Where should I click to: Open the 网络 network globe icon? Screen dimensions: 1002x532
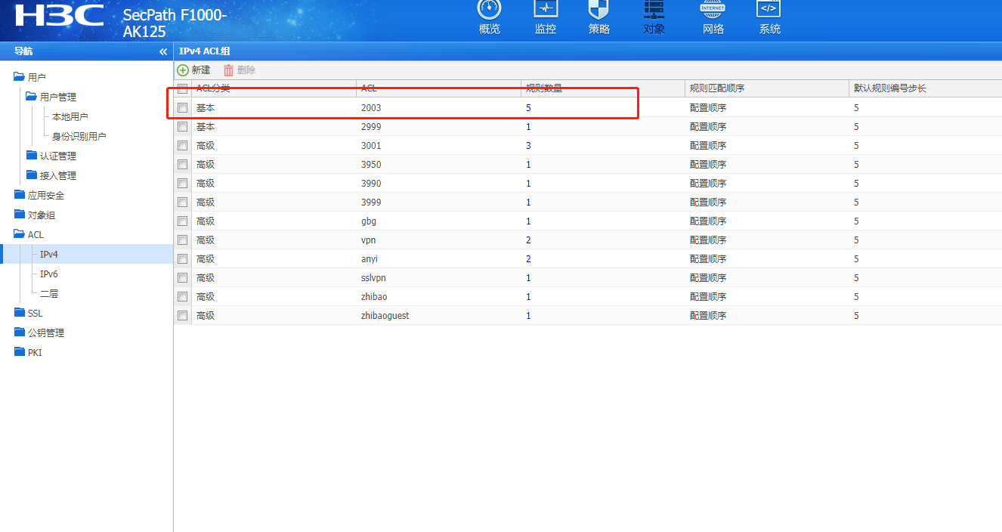(x=713, y=8)
